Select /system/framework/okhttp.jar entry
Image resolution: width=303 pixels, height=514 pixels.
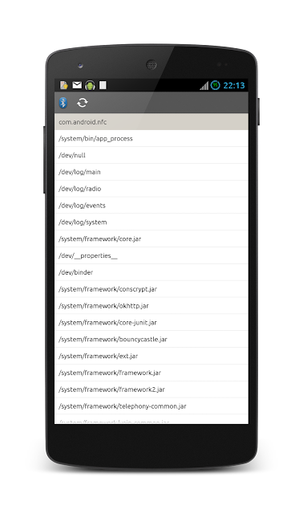click(x=151, y=306)
